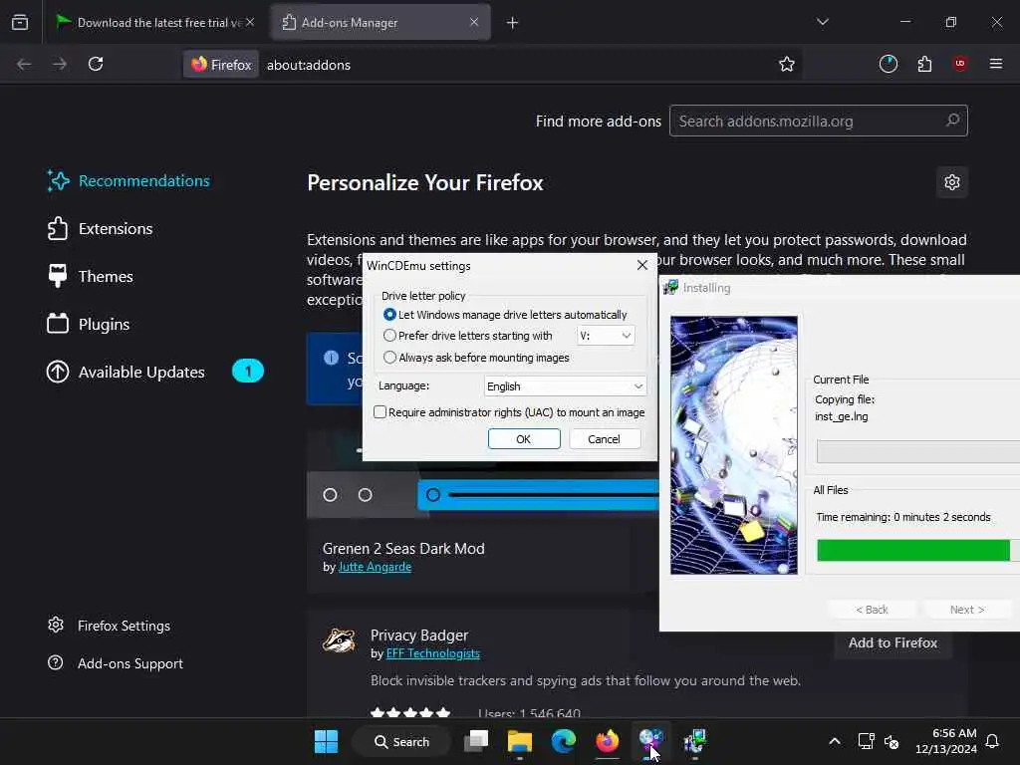The image size is (1020, 765).
Task: Open the Extensions puzzle toolbar icon
Action: point(924,64)
